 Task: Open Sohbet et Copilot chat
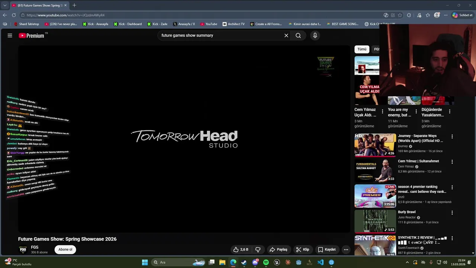coord(462,15)
